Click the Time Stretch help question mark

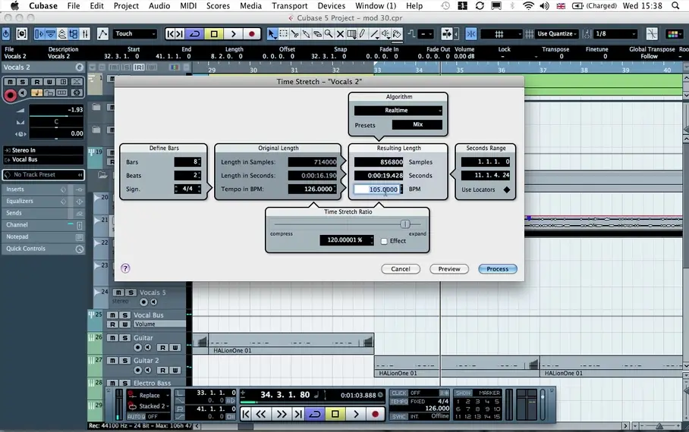pyautogui.click(x=126, y=268)
